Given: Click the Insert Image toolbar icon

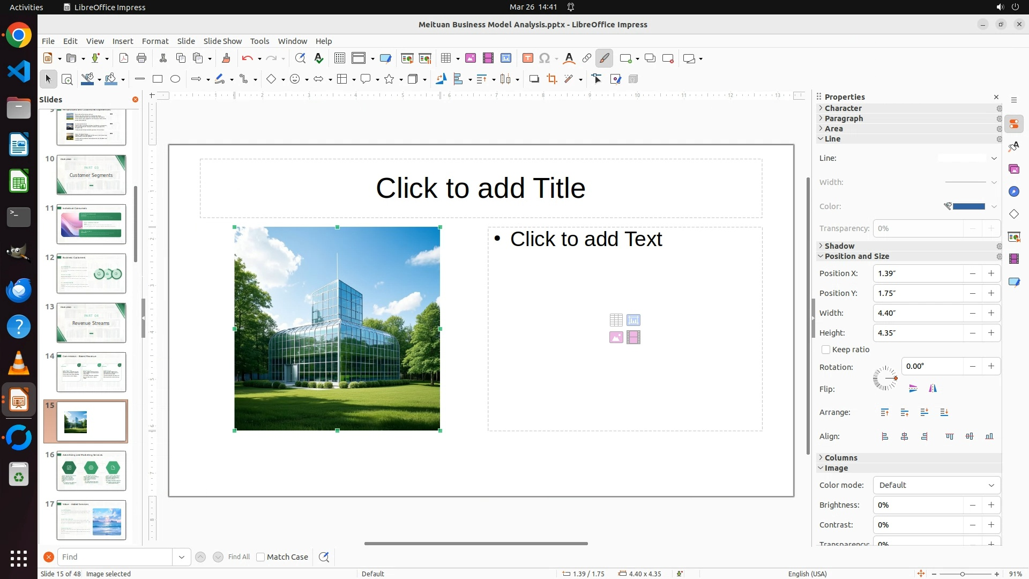Looking at the screenshot, I should coord(470,58).
